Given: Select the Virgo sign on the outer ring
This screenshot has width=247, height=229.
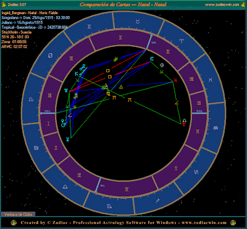Looking at the screenshot, I should point(36,148).
